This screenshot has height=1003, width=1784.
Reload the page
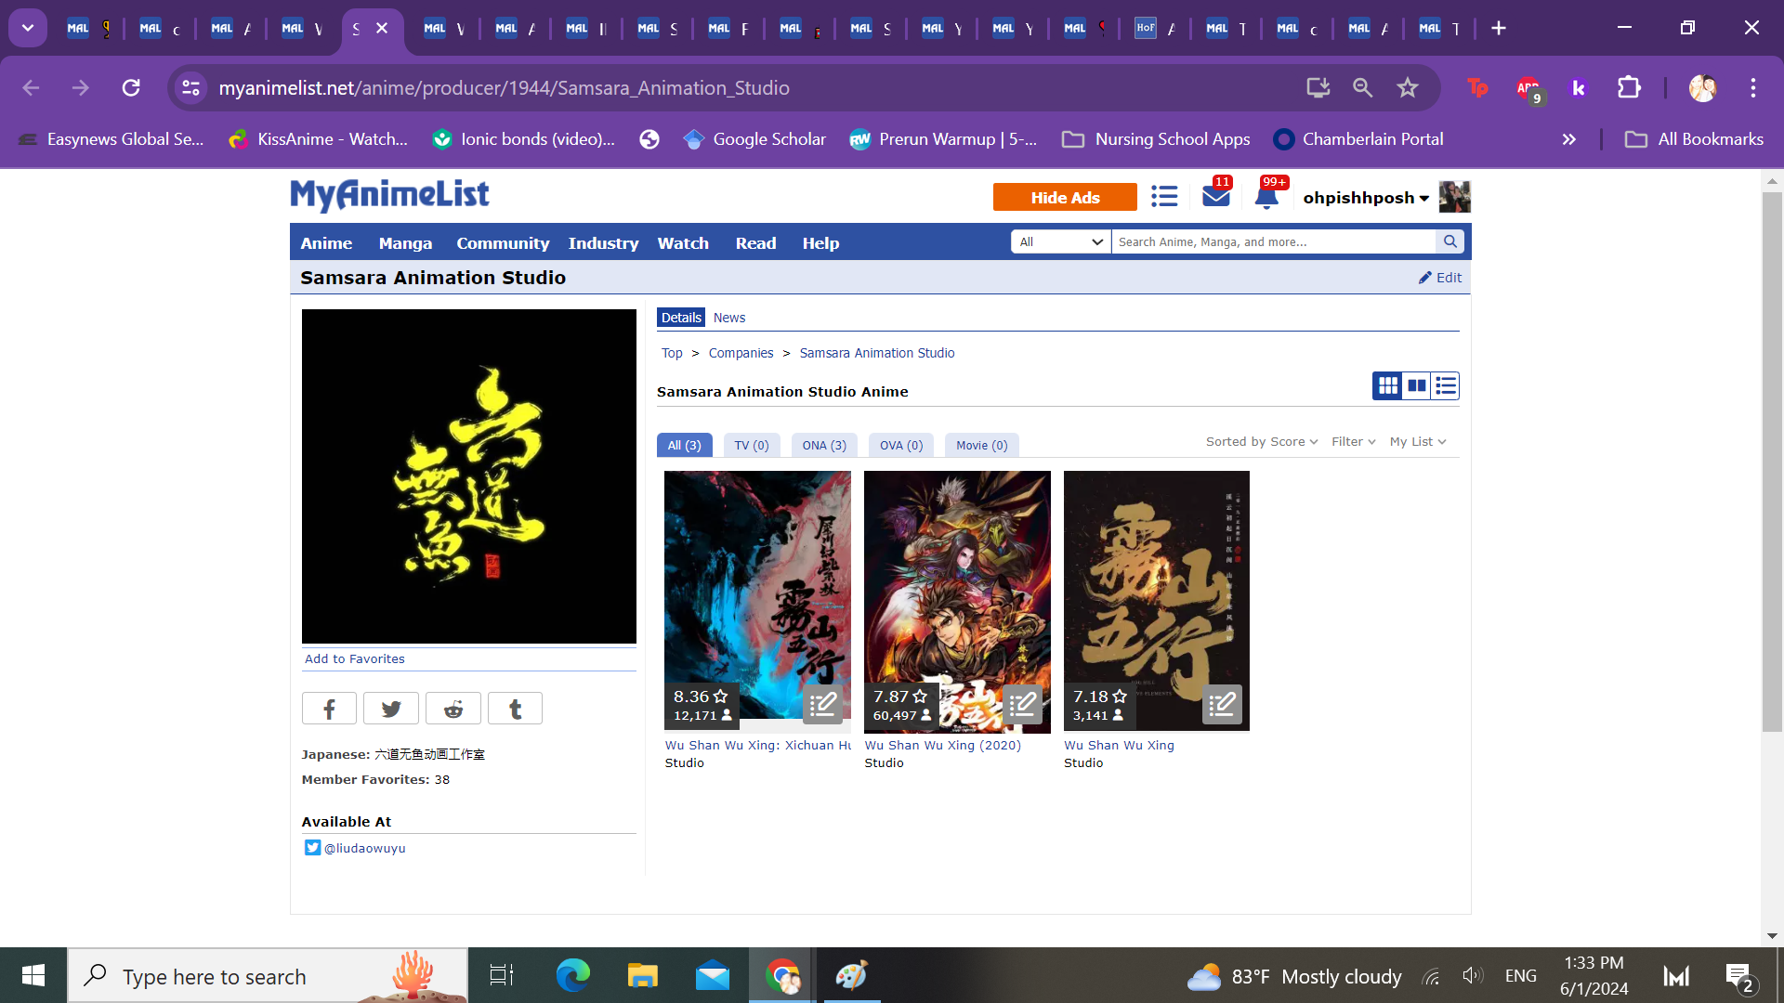[x=131, y=87]
